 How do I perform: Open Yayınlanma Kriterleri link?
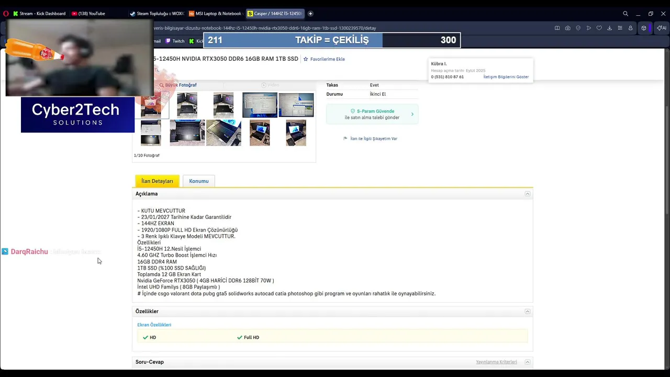click(496, 362)
